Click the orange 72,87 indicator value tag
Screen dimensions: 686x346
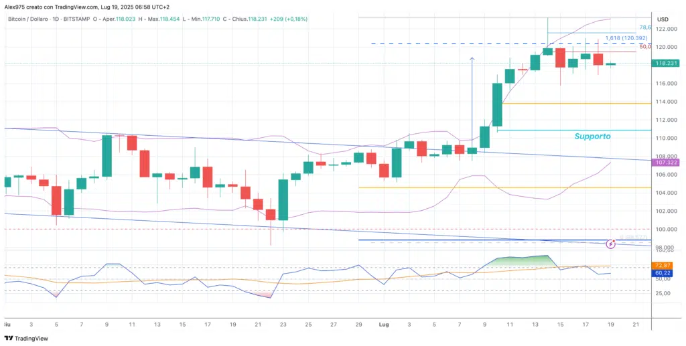[663, 266]
